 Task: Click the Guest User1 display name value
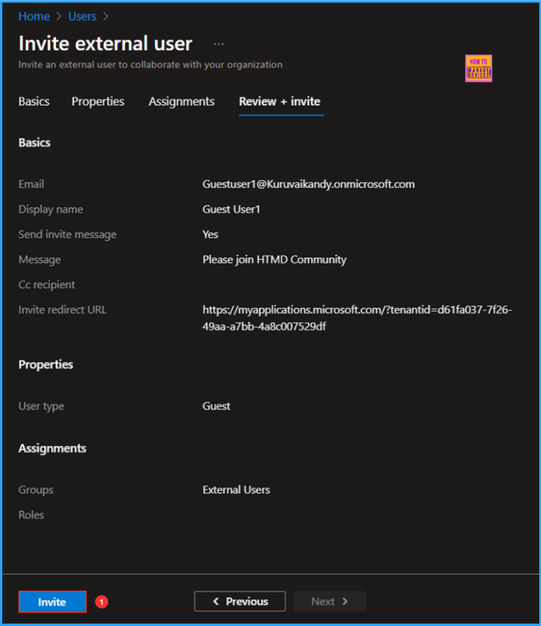231,209
